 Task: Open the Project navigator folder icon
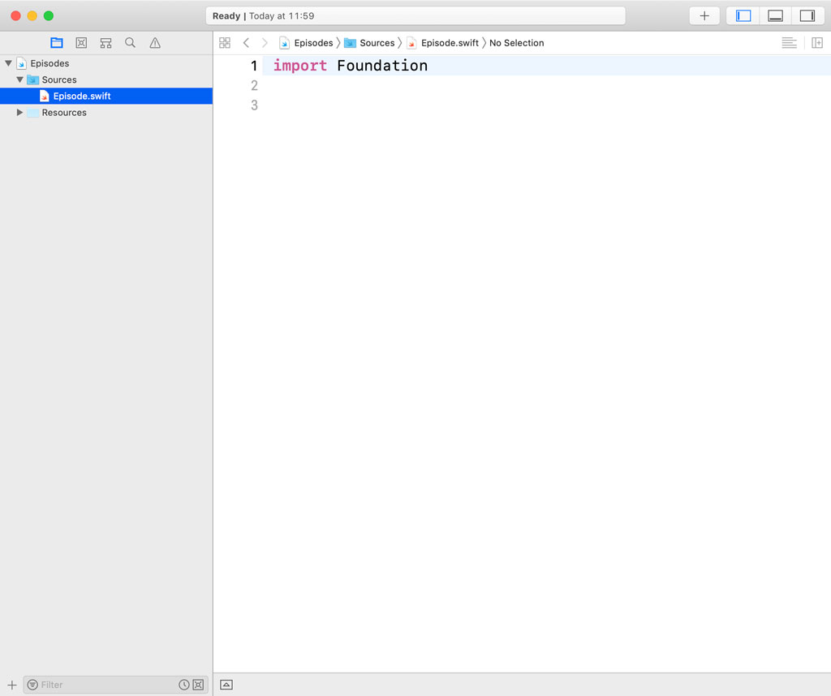tap(57, 42)
